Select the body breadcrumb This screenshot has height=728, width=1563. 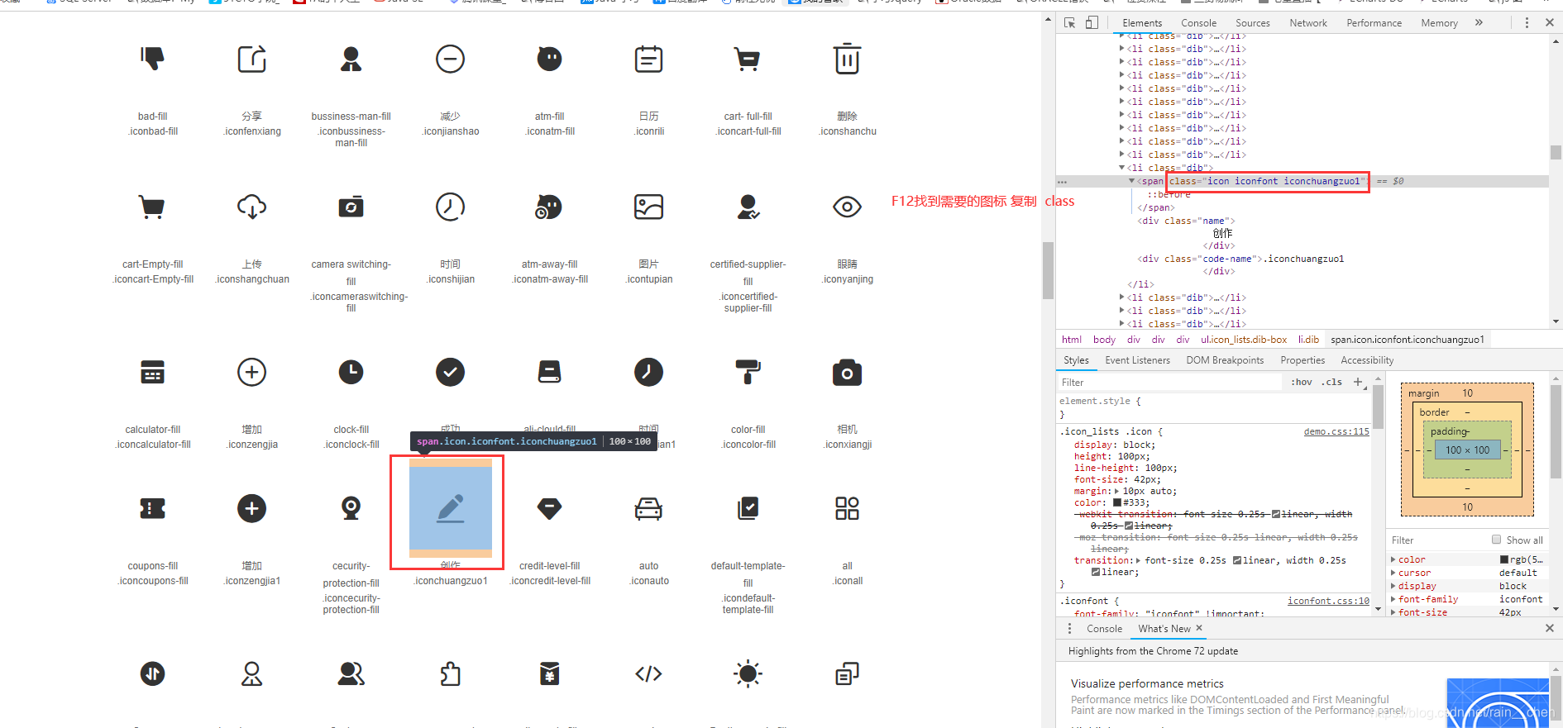tap(1104, 340)
